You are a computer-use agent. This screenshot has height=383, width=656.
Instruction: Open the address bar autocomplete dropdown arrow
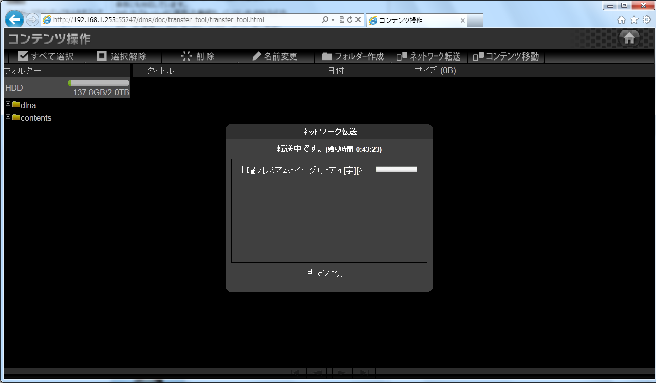tap(333, 20)
